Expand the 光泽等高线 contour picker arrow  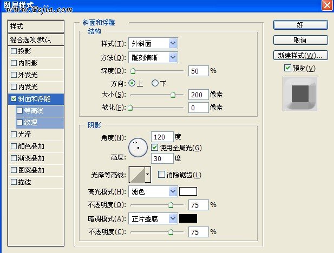click(x=148, y=175)
